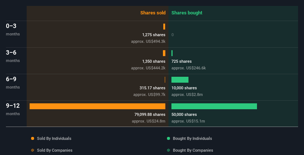Select the 6–9 months green bought bar
The image size is (304, 155).
click(180, 80)
